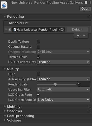The width and height of the screenshot is (92, 126).
Task: Enable the Opaque Texture checkbox
Action: (38, 47)
